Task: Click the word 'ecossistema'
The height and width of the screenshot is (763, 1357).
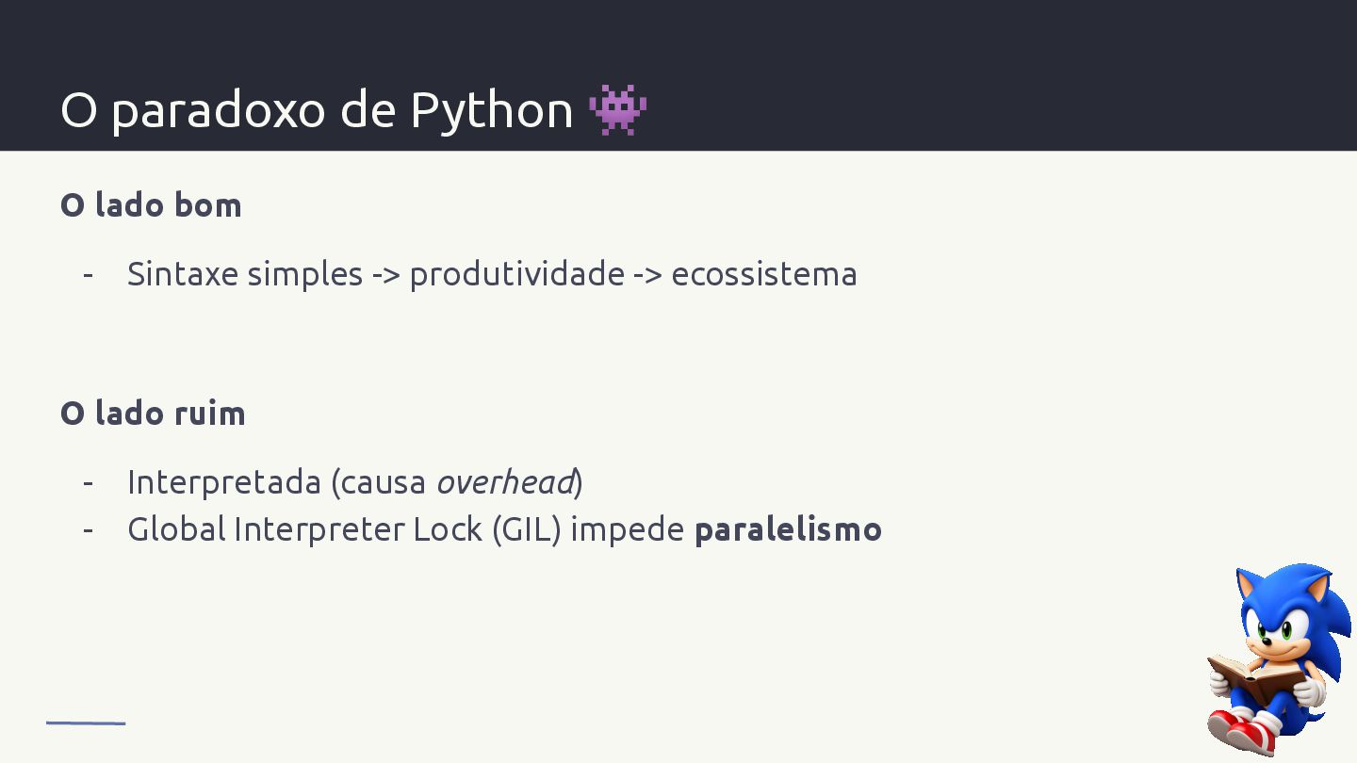Action: [764, 274]
